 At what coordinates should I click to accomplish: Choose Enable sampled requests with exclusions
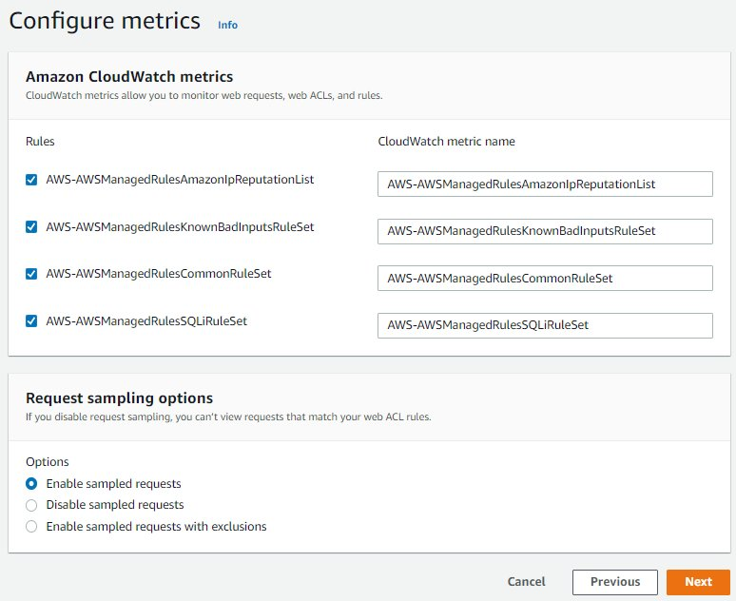[31, 526]
